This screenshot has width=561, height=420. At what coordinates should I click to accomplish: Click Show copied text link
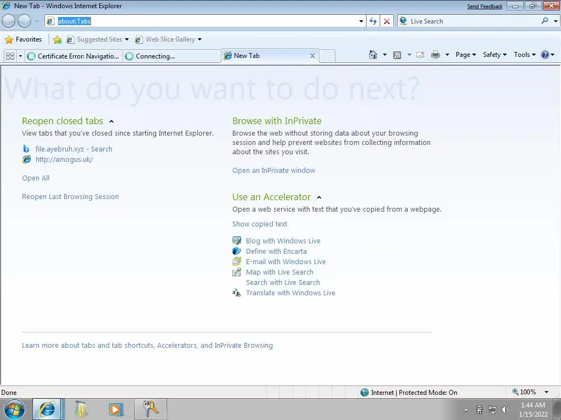[260, 224]
